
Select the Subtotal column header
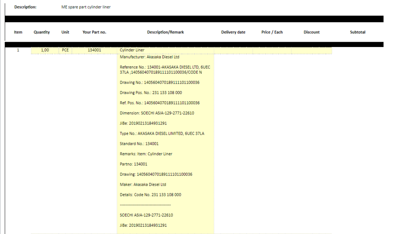pos(357,32)
